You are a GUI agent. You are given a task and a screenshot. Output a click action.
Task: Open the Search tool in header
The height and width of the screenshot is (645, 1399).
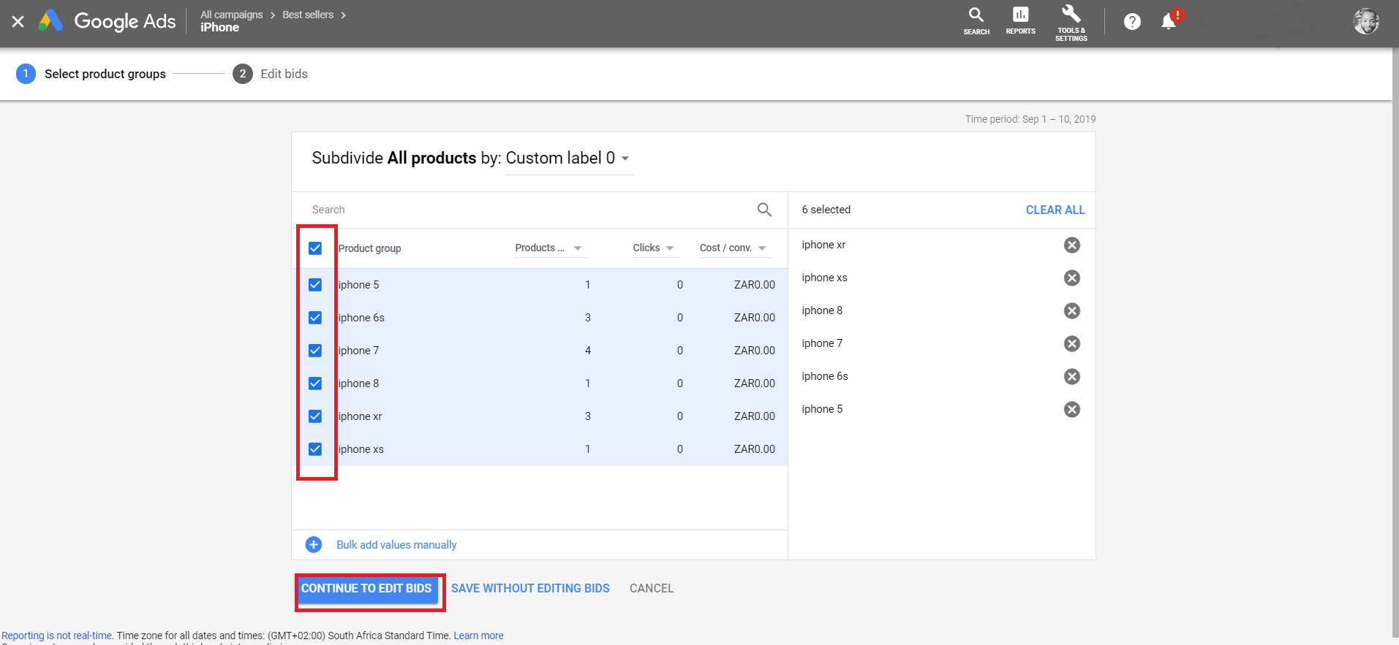pyautogui.click(x=976, y=21)
